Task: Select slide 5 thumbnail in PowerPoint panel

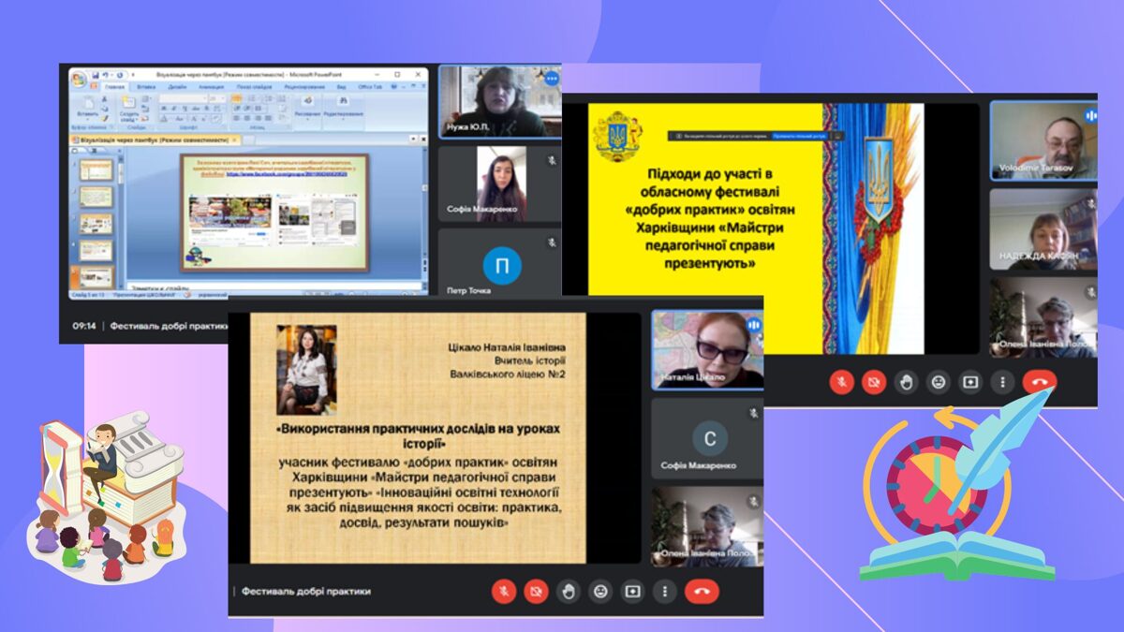Action: (96, 278)
